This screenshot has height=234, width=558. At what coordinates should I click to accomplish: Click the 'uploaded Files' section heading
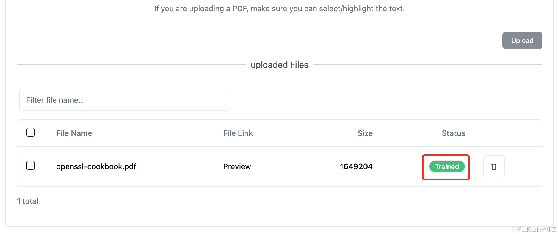click(x=279, y=65)
